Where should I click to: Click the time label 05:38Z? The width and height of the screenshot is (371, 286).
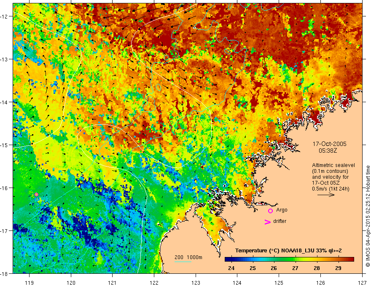pyautogui.click(x=328, y=151)
